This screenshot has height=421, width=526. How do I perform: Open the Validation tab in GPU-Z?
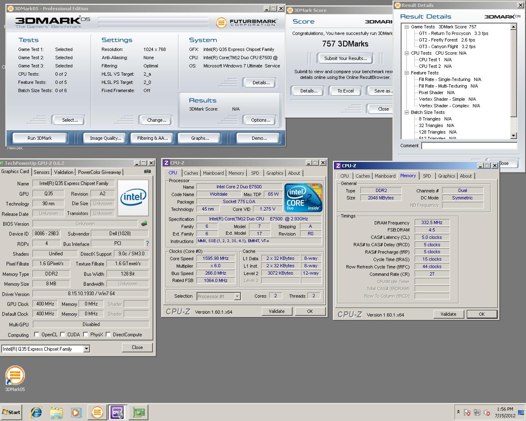(x=64, y=172)
